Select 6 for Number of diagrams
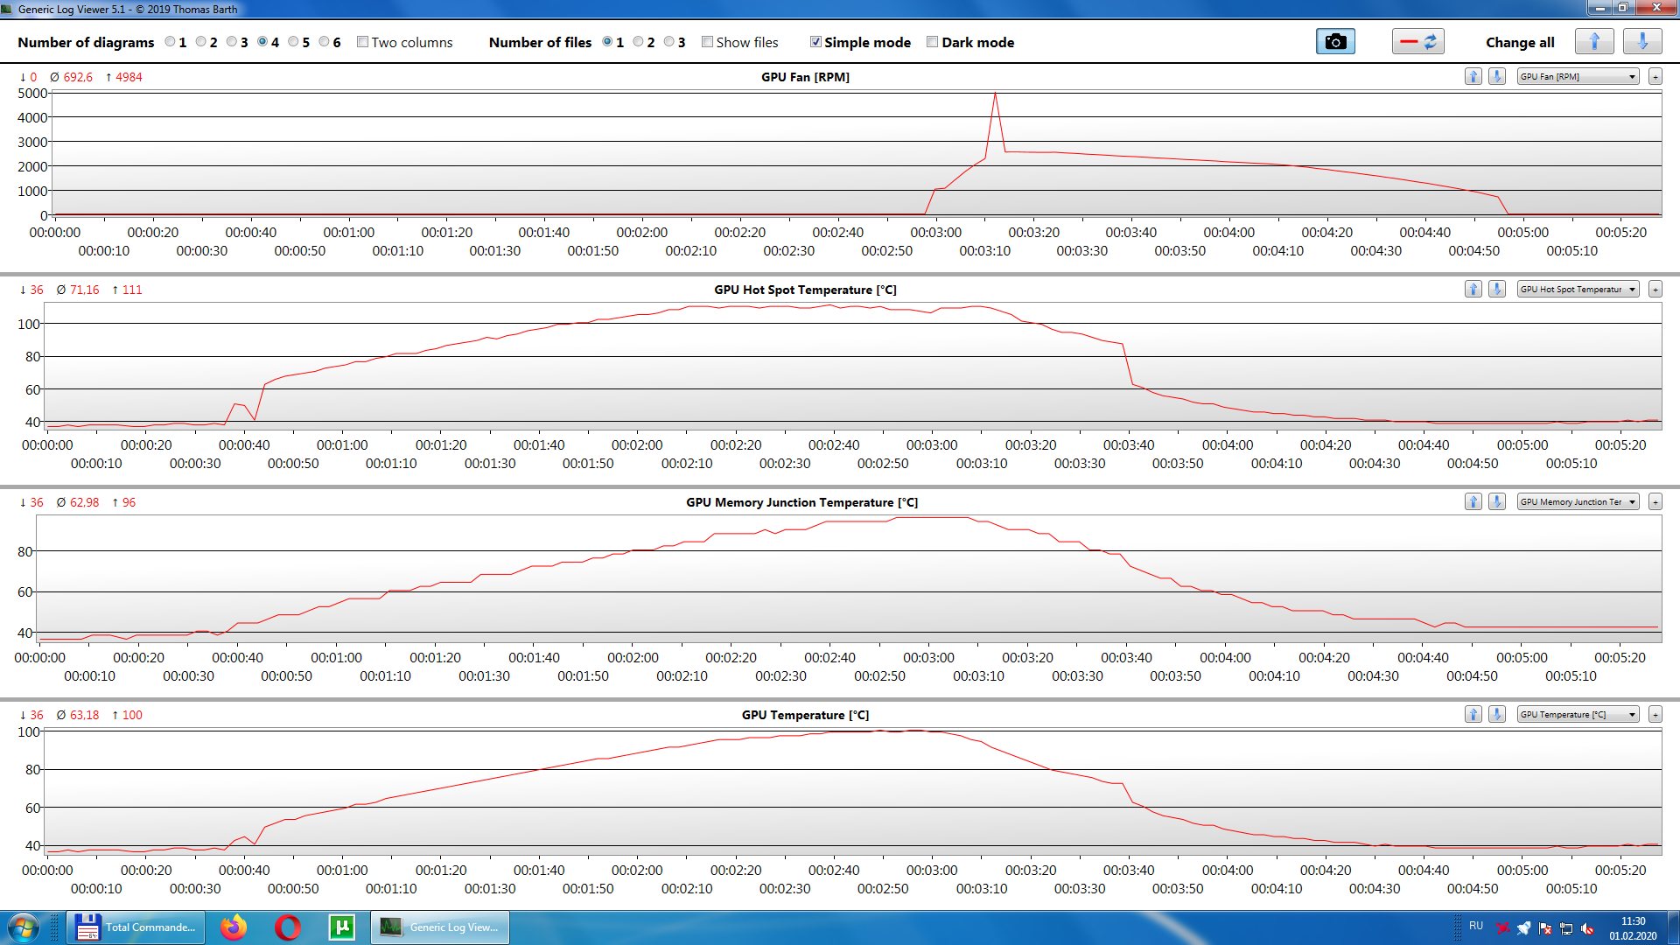 (x=325, y=42)
